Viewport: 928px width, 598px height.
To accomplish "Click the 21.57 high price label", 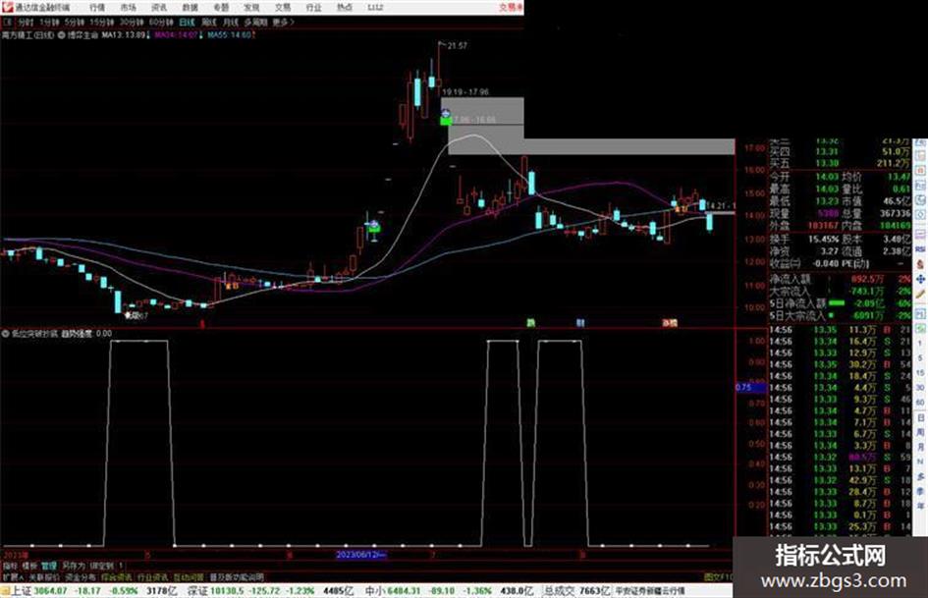I will [458, 45].
